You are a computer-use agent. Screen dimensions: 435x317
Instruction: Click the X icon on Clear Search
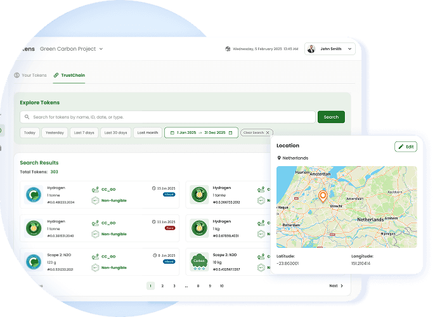click(x=268, y=133)
